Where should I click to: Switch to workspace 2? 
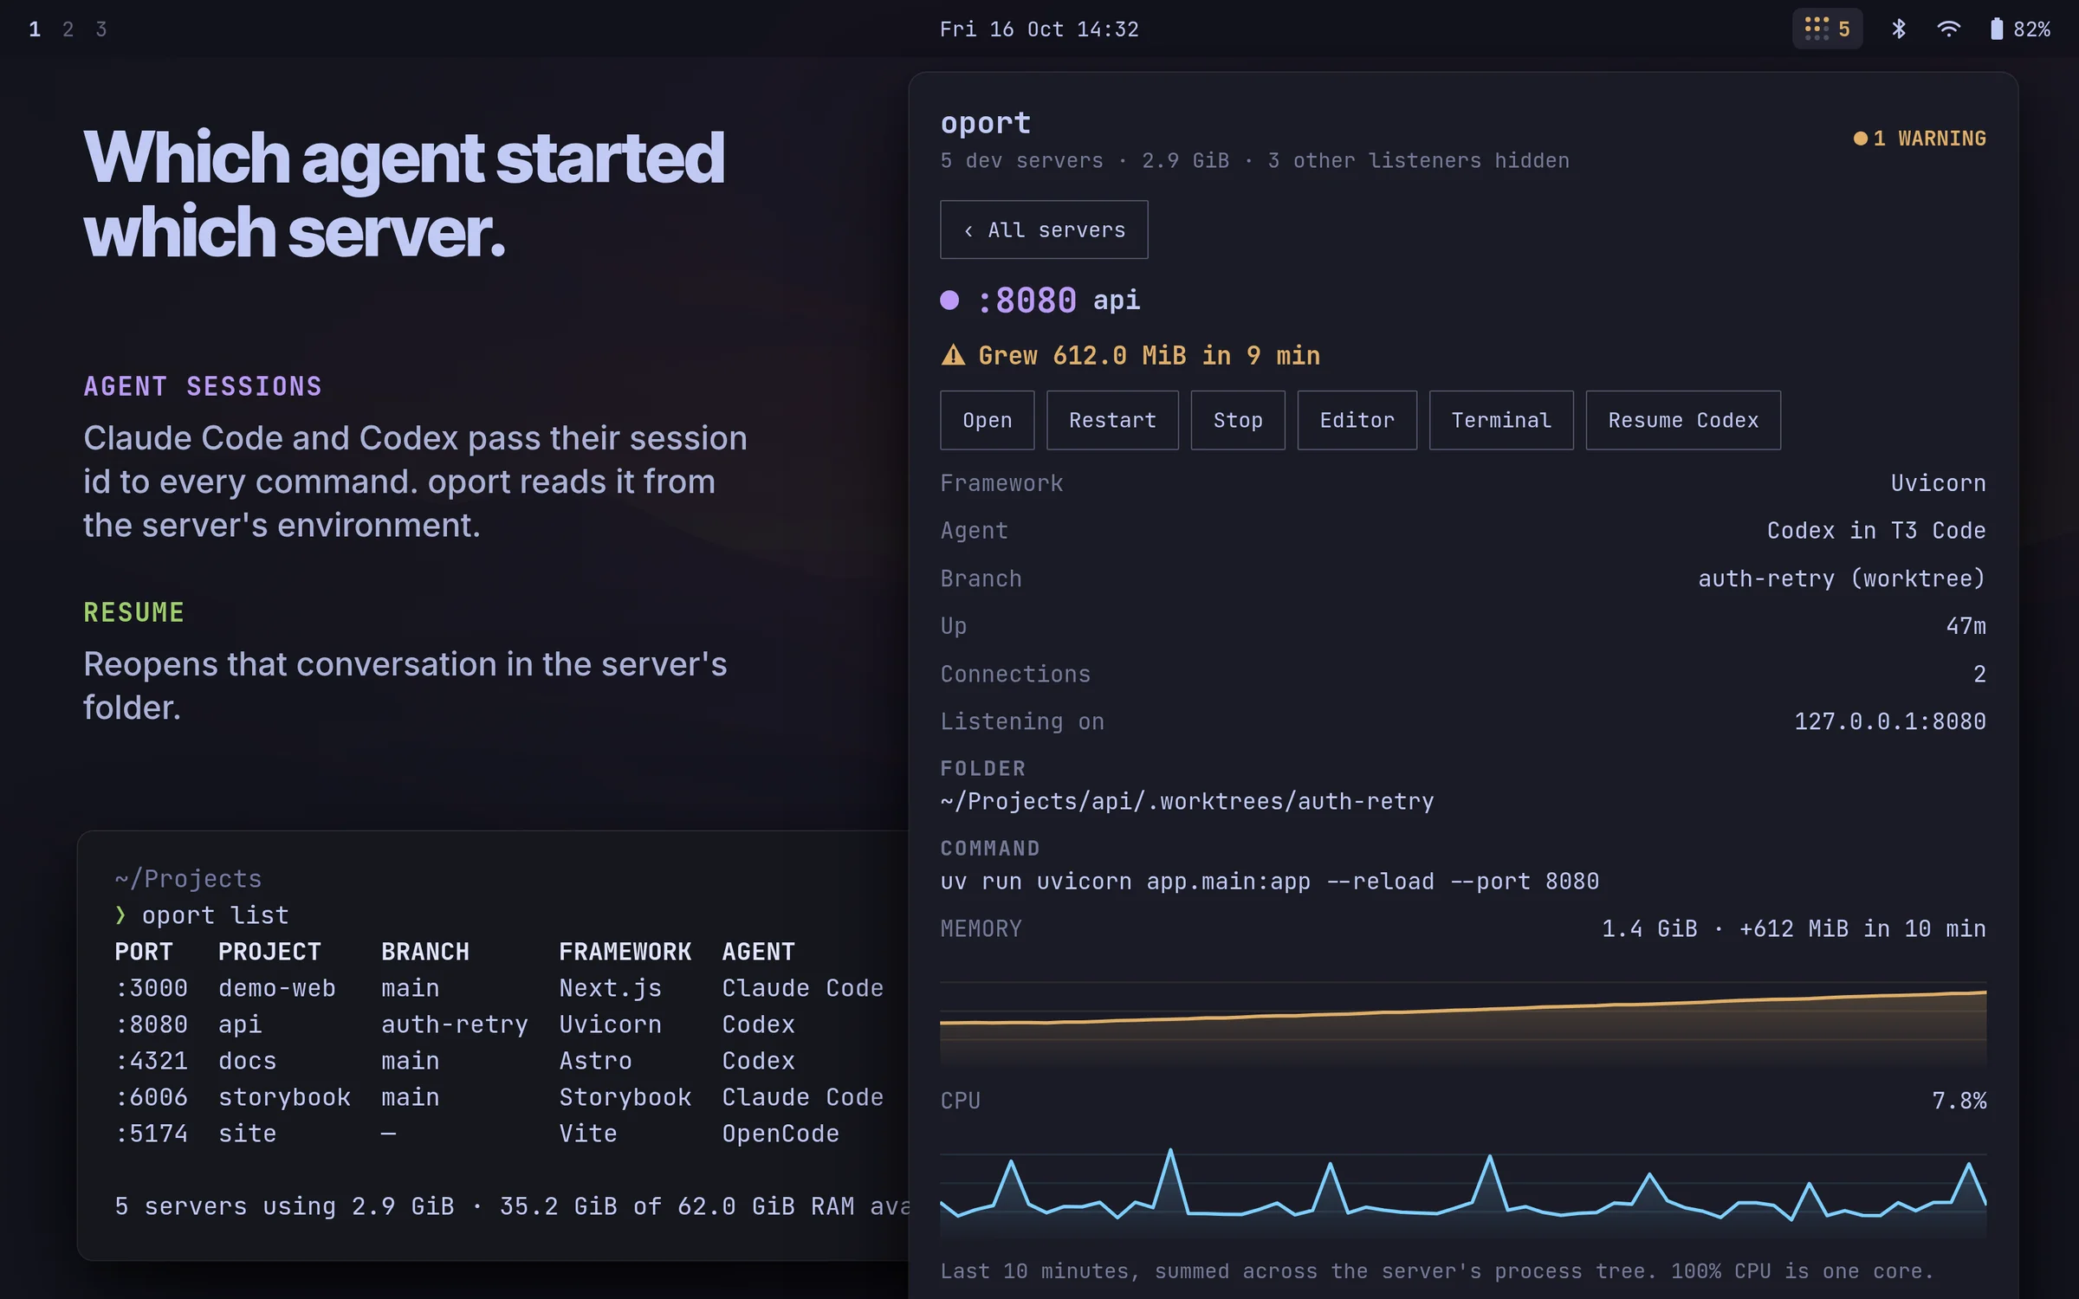[x=68, y=29]
